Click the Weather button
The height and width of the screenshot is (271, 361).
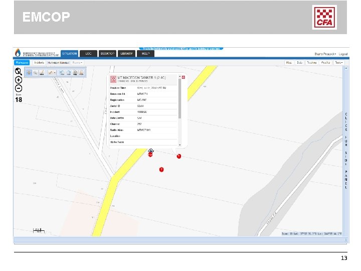point(325,63)
